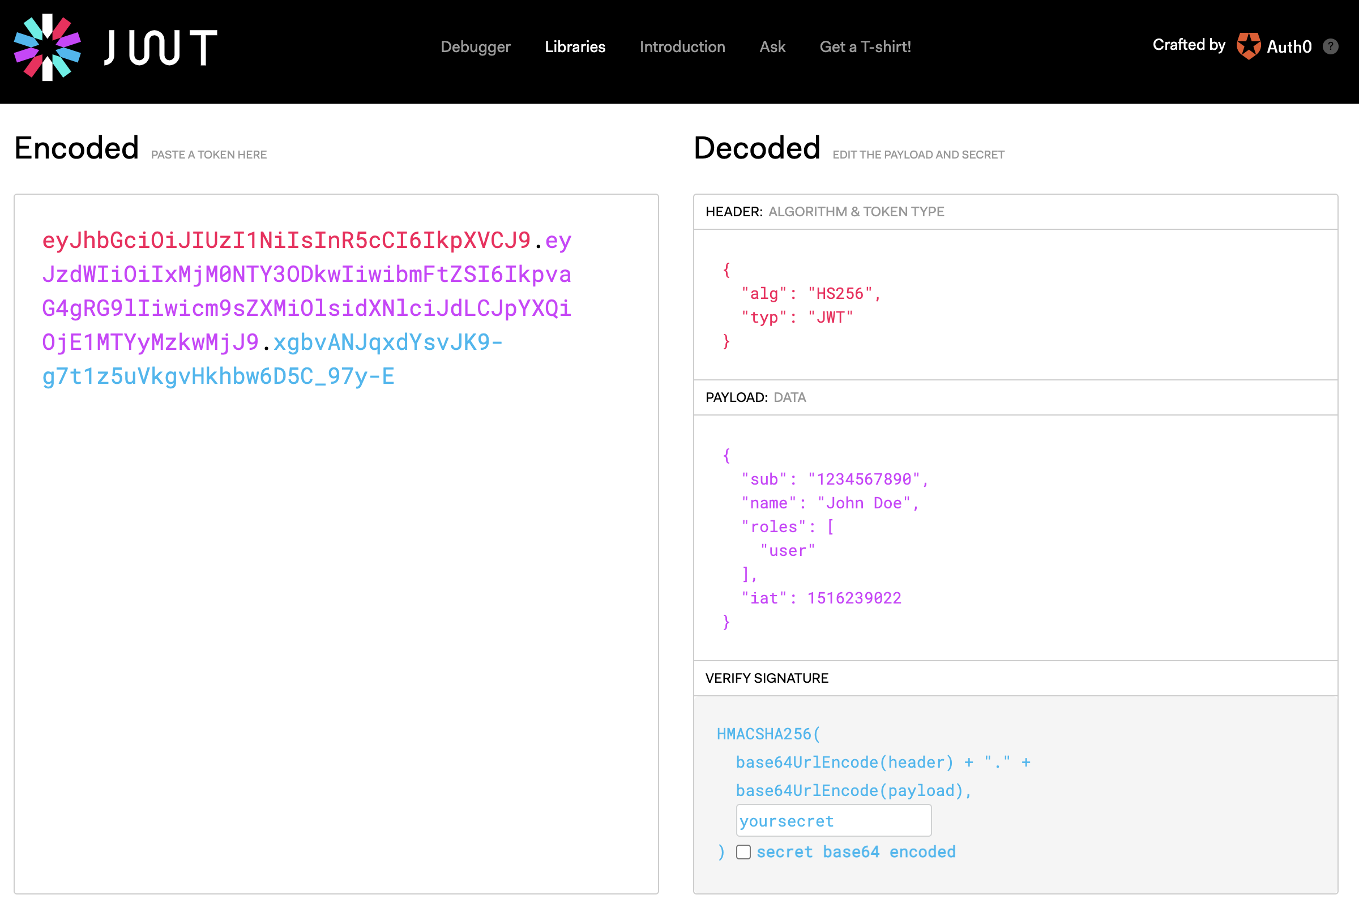The image size is (1359, 916).
Task: Open the Debugger nav item
Action: [475, 47]
